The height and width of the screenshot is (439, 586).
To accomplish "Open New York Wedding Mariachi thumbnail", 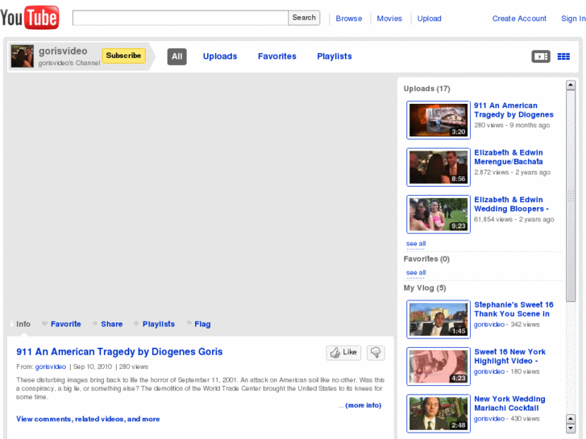I will pos(438,413).
